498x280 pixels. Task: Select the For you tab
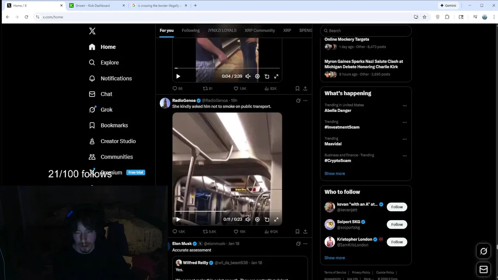[167, 30]
